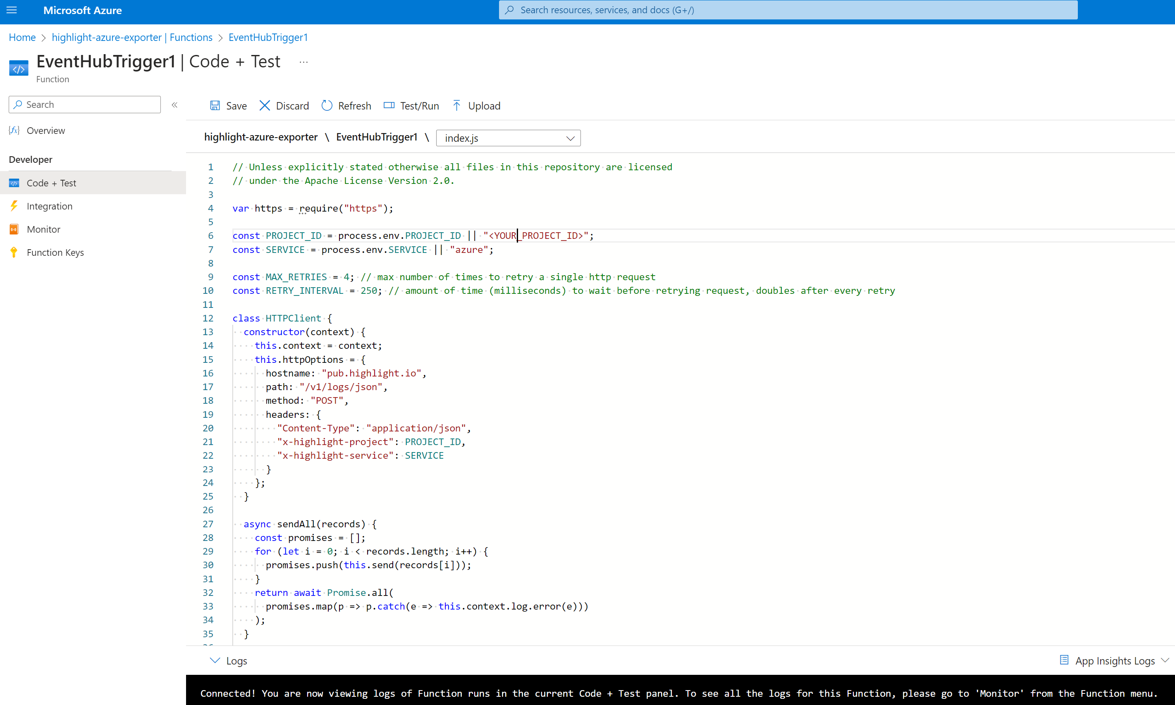The width and height of the screenshot is (1175, 705).
Task: Open the Azure portal hamburger menu
Action: (12, 10)
